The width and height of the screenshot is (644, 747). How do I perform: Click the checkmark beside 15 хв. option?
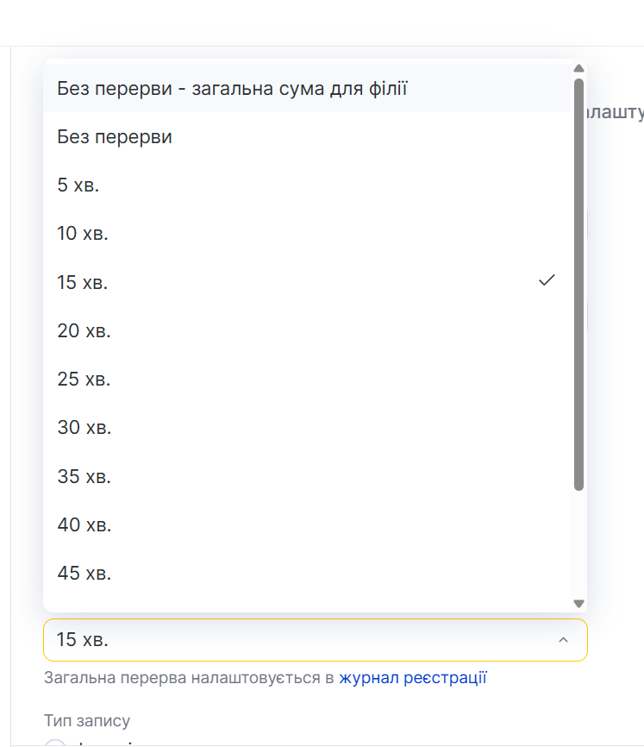click(x=546, y=281)
